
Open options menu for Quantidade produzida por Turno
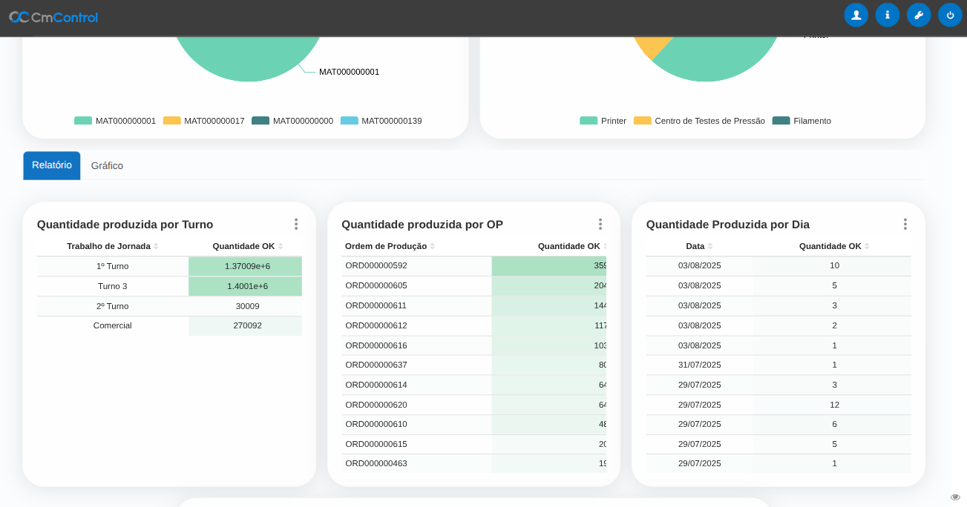(295, 224)
